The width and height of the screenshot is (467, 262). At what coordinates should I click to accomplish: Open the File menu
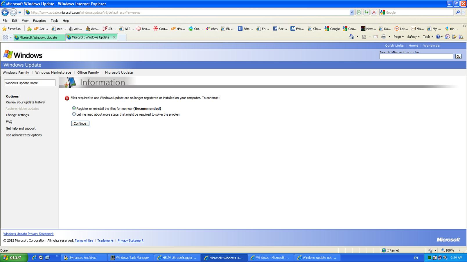tap(5, 21)
